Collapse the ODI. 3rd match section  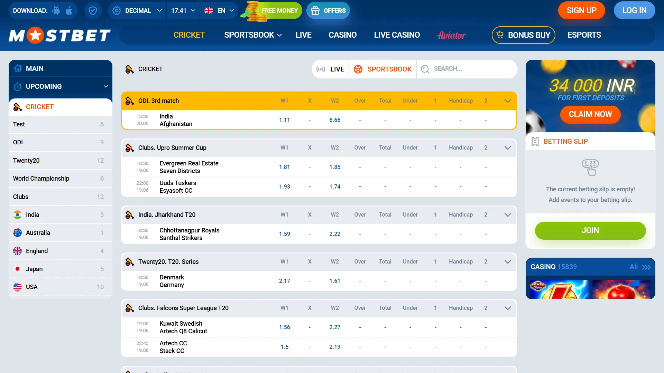tap(508, 101)
